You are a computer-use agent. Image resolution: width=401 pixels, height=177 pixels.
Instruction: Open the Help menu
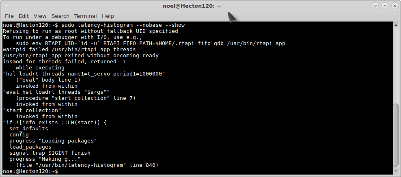tap(108, 16)
